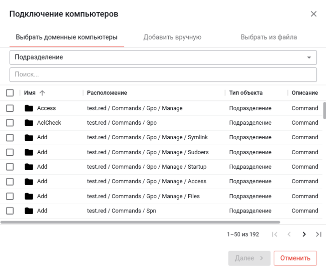This screenshot has height=272, width=326.
Task: Sort by Тип объекта column header
Action: [x=246, y=93]
